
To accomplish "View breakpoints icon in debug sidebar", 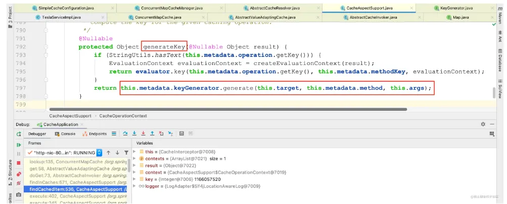I will tap(19, 174).
